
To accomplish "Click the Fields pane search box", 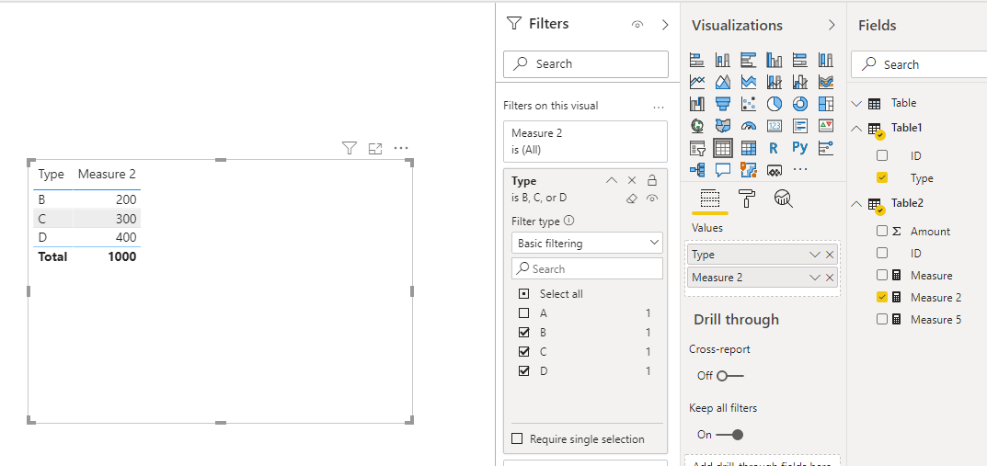I will click(918, 64).
